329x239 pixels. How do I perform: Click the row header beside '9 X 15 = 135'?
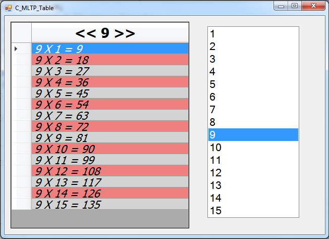point(21,204)
